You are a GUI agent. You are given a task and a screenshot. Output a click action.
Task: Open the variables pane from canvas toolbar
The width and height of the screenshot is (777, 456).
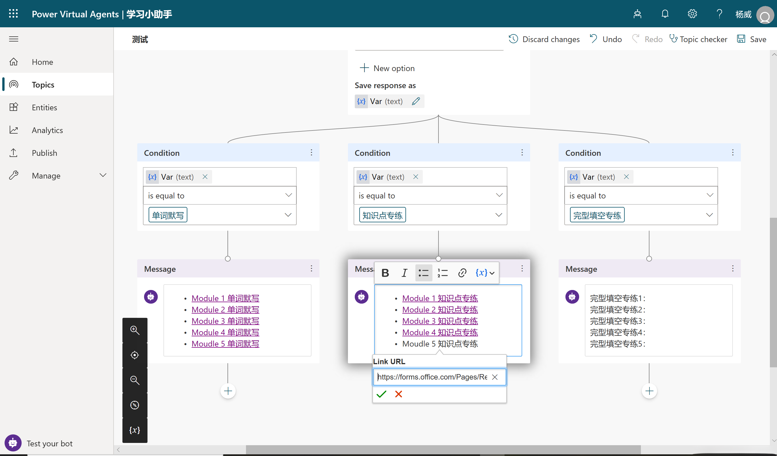click(135, 430)
